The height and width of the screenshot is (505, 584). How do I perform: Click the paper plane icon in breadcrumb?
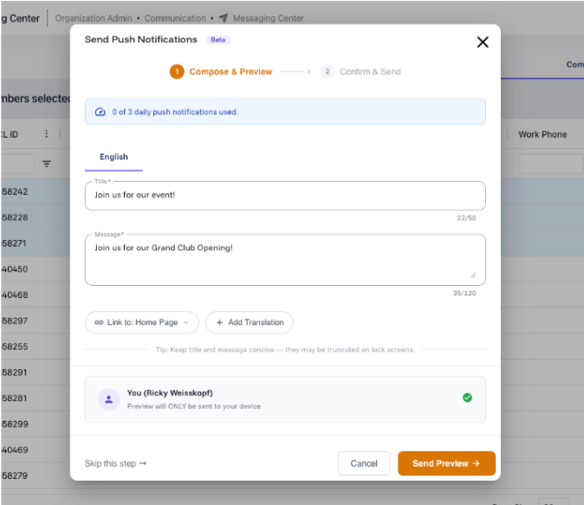(x=223, y=18)
